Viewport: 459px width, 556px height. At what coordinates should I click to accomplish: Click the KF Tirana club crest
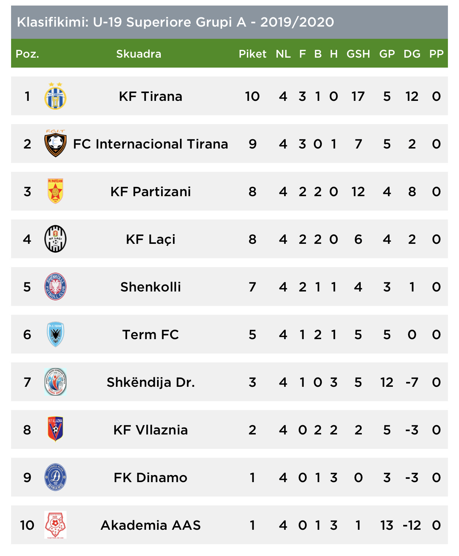click(55, 96)
